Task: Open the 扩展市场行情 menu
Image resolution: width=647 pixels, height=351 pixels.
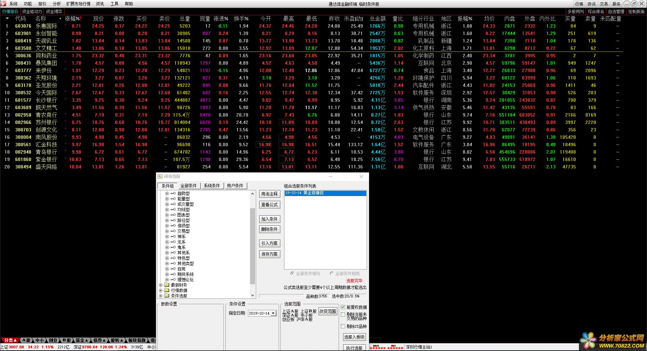Action: [x=78, y=4]
